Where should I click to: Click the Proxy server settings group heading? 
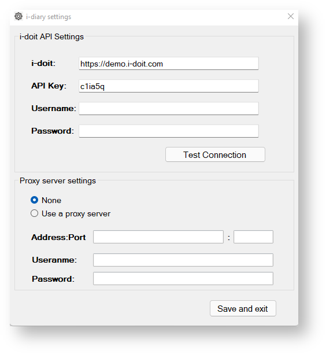58,181
